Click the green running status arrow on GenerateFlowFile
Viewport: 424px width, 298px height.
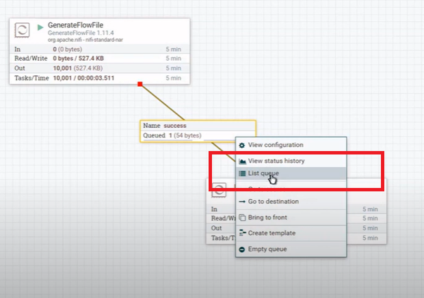click(40, 27)
